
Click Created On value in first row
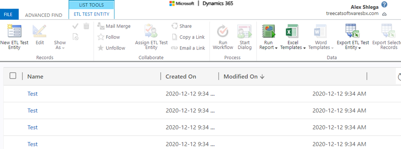tap(190, 94)
